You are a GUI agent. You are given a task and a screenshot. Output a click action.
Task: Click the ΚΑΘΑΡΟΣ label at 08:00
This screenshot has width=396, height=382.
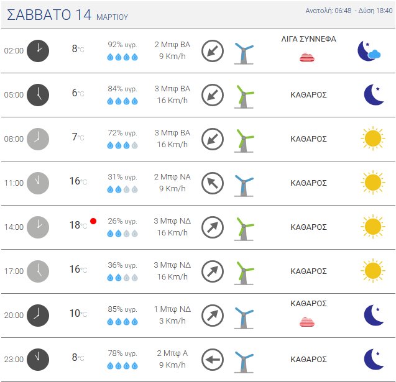pyautogui.click(x=308, y=139)
